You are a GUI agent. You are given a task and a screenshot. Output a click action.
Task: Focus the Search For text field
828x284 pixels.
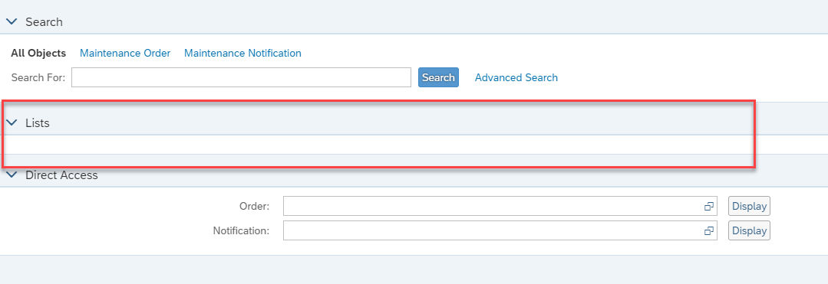click(241, 77)
